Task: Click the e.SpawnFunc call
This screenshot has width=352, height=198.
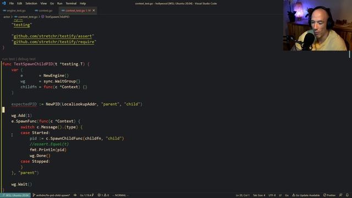Action: (x=24, y=121)
